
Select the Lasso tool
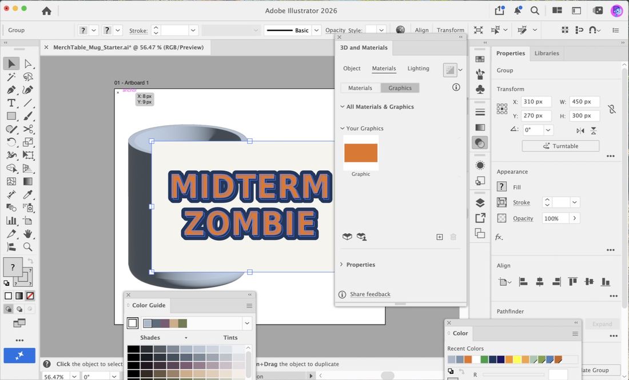(x=27, y=77)
